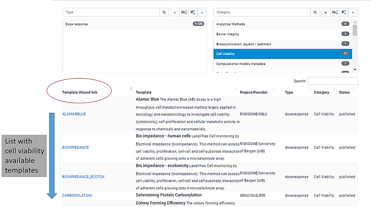The height and width of the screenshot is (207, 371).
Task: Sort Category list alphabetically
Action: pos(335,12)
